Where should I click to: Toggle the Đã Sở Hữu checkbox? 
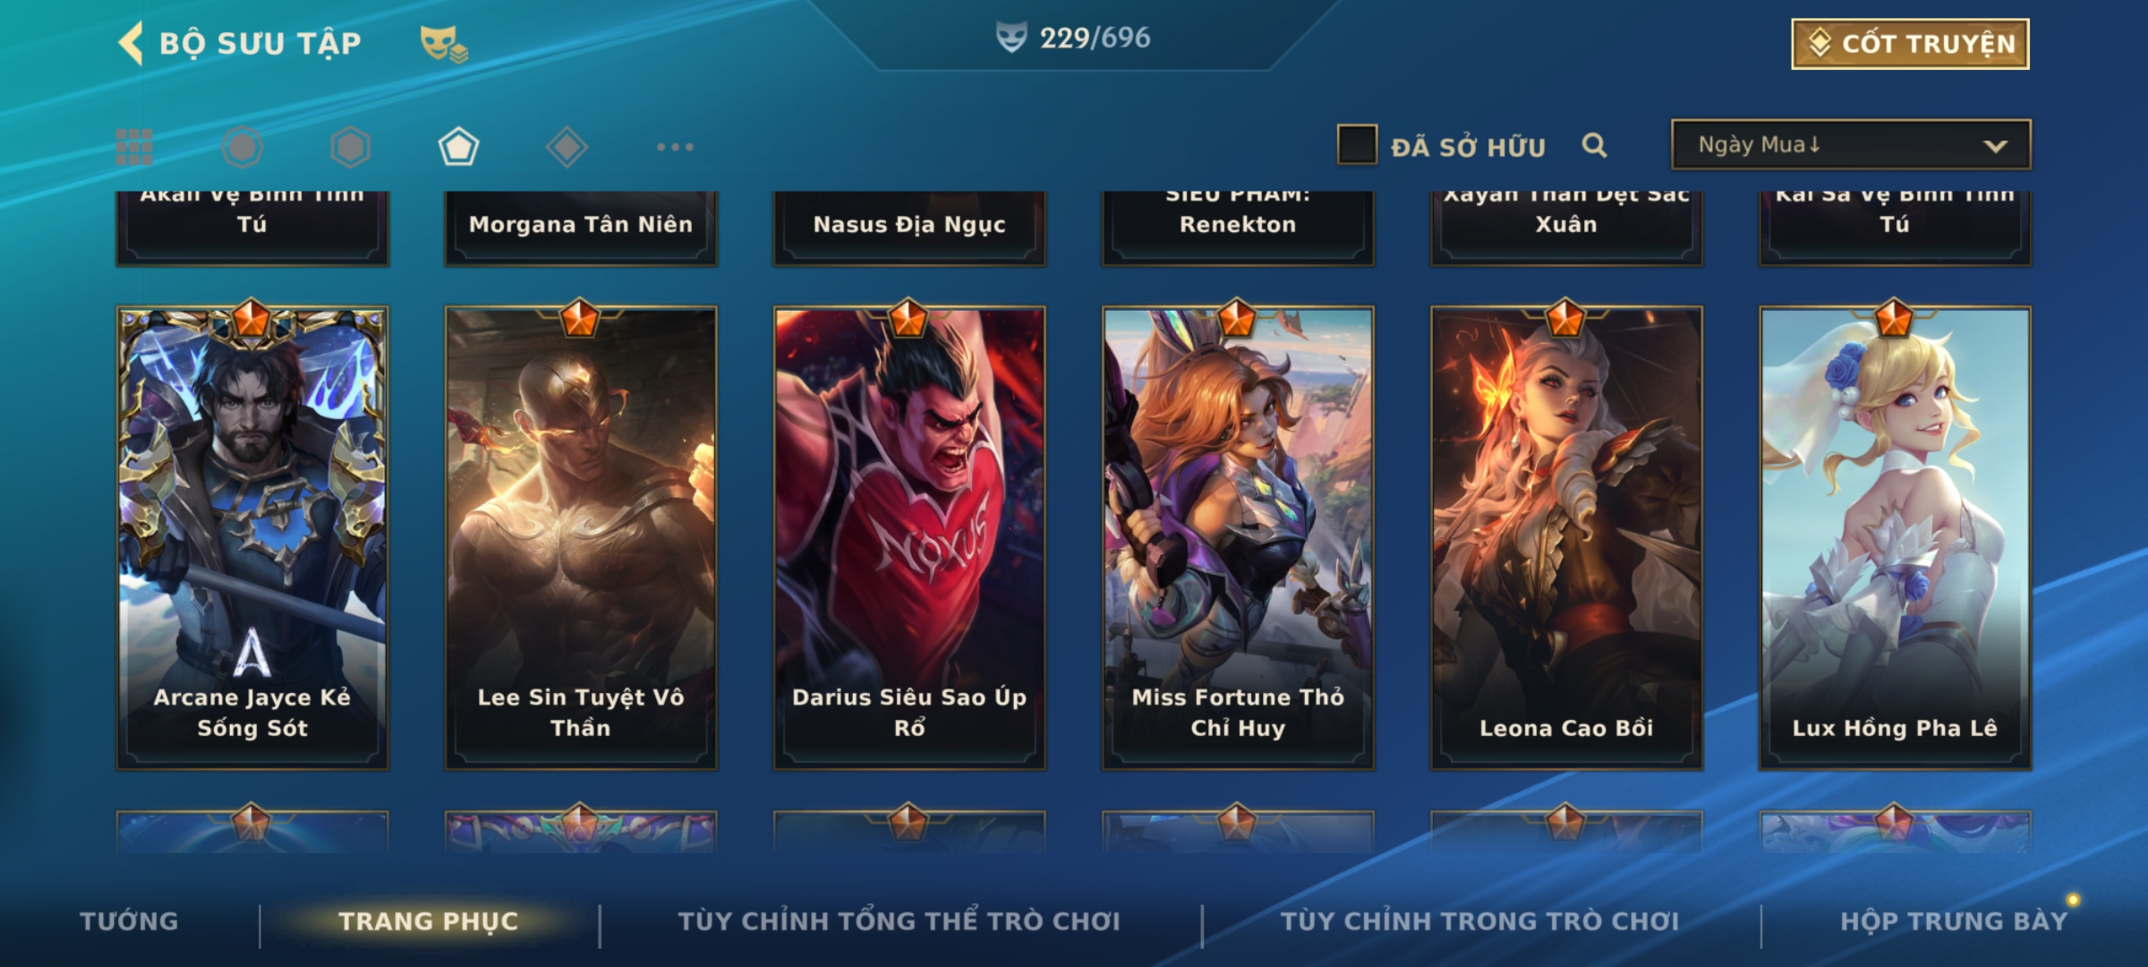click(1357, 145)
